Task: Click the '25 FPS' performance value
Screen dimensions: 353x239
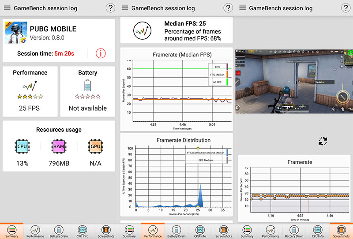Action: 29,108
